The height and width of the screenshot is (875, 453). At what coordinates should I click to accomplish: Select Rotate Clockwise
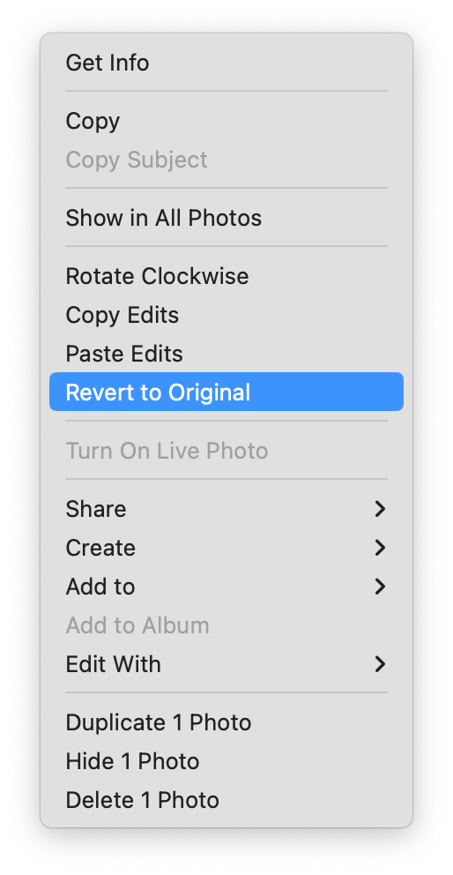[226, 276]
